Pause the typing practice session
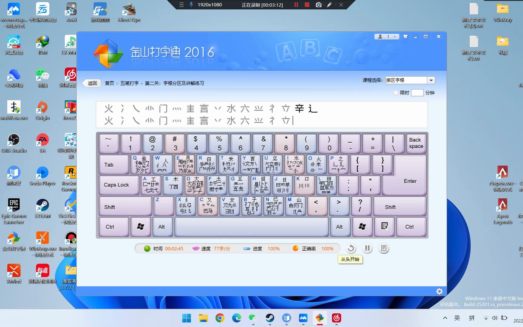 point(367,249)
